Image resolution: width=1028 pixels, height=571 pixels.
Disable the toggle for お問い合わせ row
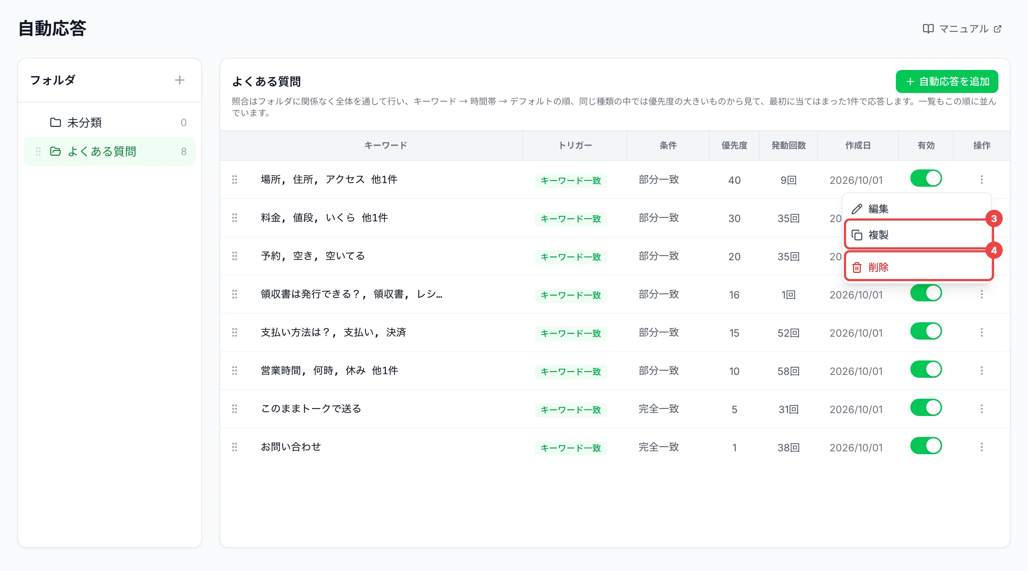point(926,446)
